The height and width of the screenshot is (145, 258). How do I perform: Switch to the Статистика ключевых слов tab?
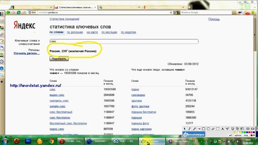75,7
